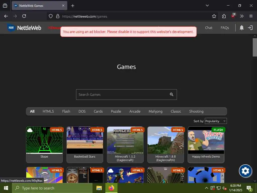Open the Sort by Popularity dropdown

tap(216, 121)
